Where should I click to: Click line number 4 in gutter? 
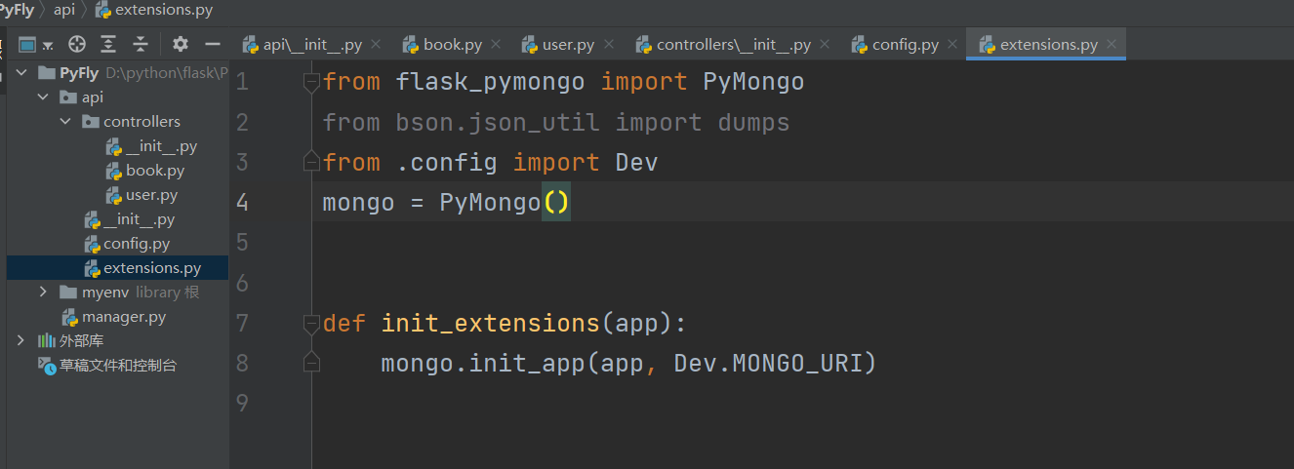[242, 203]
